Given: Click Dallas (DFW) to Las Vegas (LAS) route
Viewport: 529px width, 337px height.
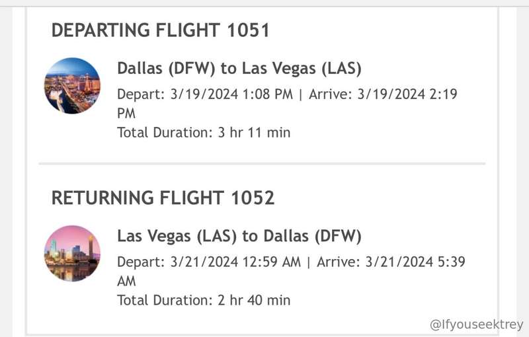Looking at the screenshot, I should [239, 69].
